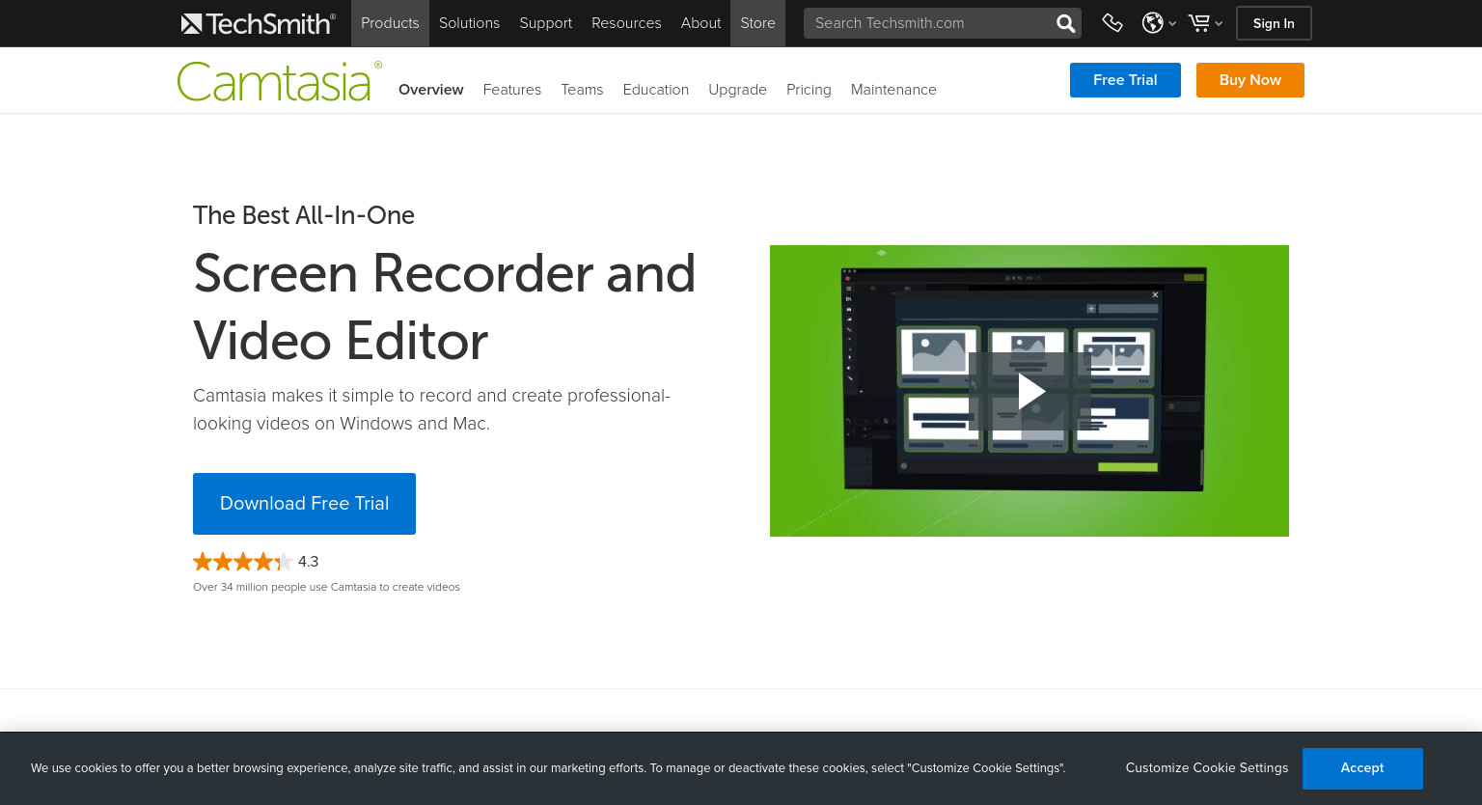Go to the Store
The image size is (1482, 805).
tap(757, 23)
